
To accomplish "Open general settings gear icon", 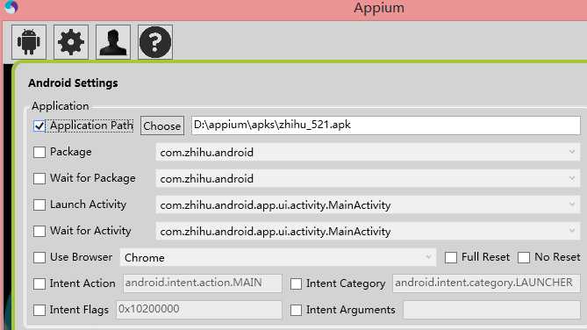I will tap(71, 42).
